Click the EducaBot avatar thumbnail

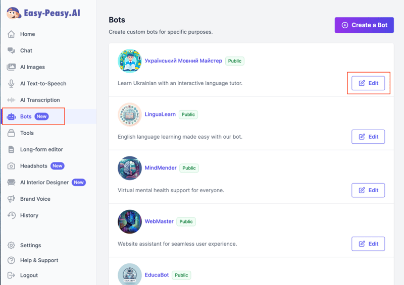pyautogui.click(x=130, y=274)
